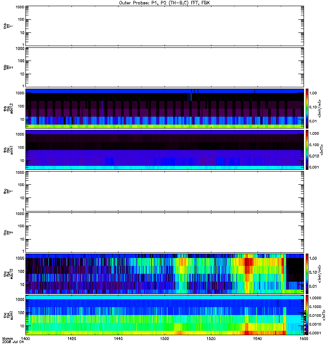Viewport: 329px width, 351px height.
Task: Select the empty thb fff 2 panel
Action: click(x=164, y=67)
